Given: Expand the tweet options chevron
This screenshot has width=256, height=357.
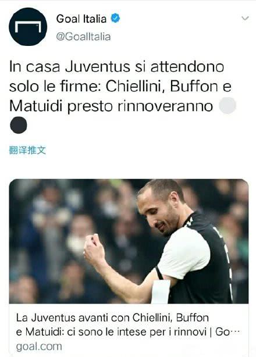Looking at the screenshot, I should [x=245, y=18].
